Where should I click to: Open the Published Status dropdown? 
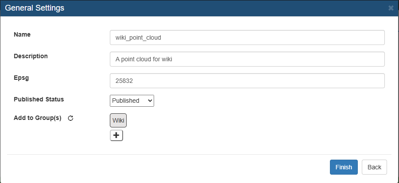(x=132, y=101)
